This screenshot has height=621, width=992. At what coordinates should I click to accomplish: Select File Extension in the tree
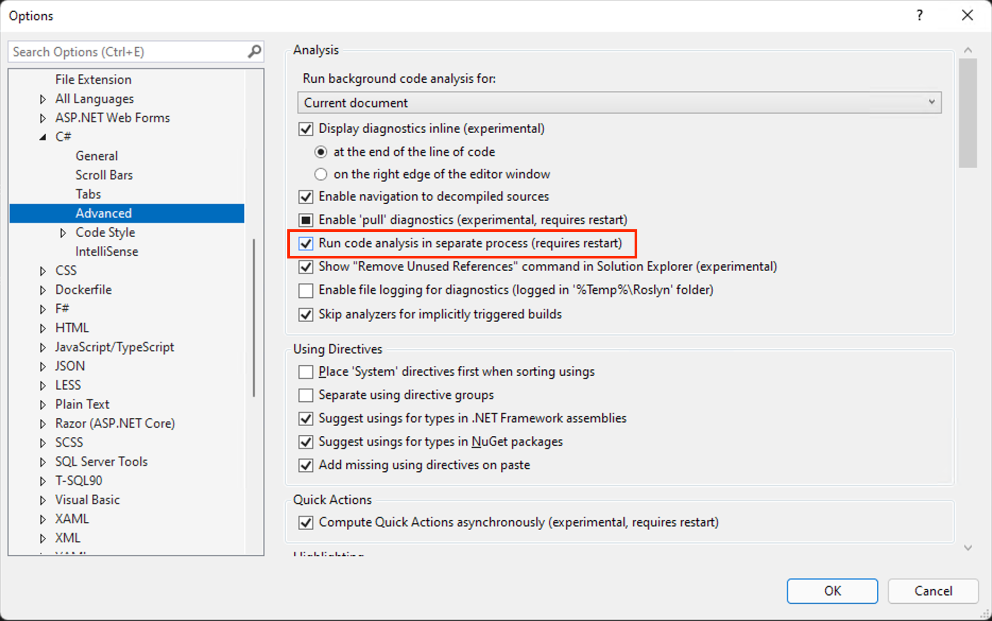coord(93,80)
